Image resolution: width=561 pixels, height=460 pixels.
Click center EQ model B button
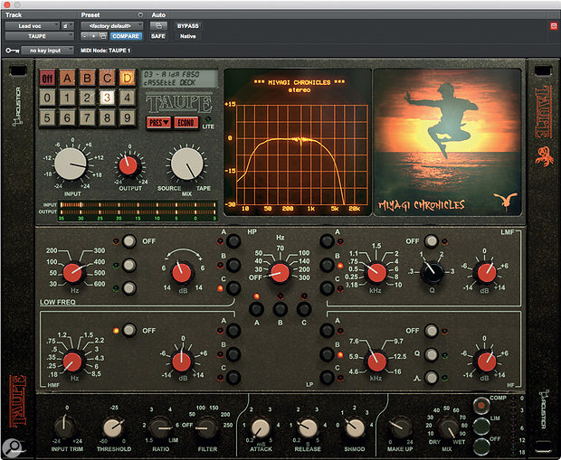[x=280, y=309]
